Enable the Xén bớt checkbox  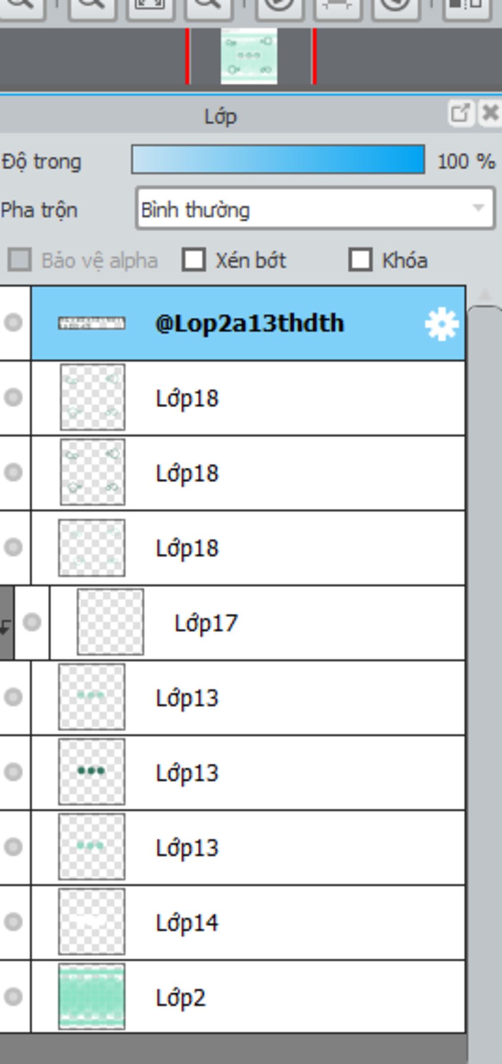coord(194,259)
